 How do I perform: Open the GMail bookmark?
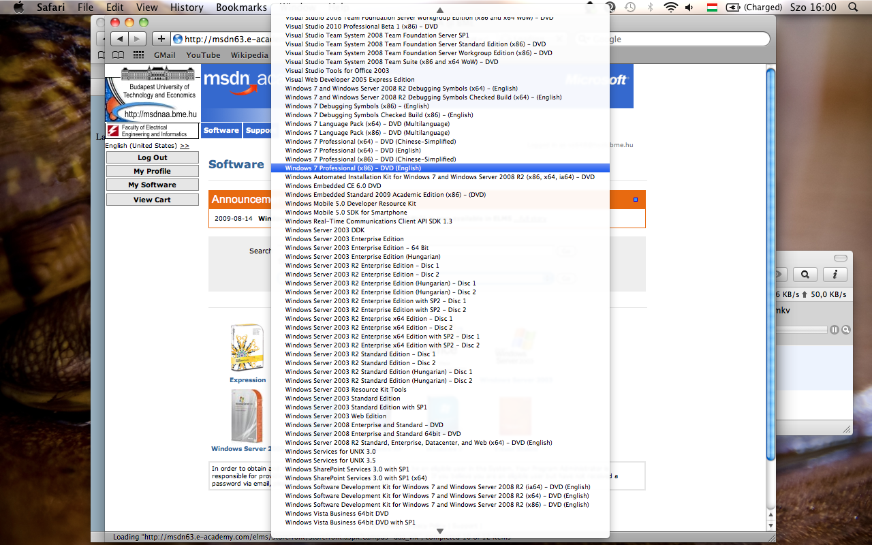click(x=164, y=55)
